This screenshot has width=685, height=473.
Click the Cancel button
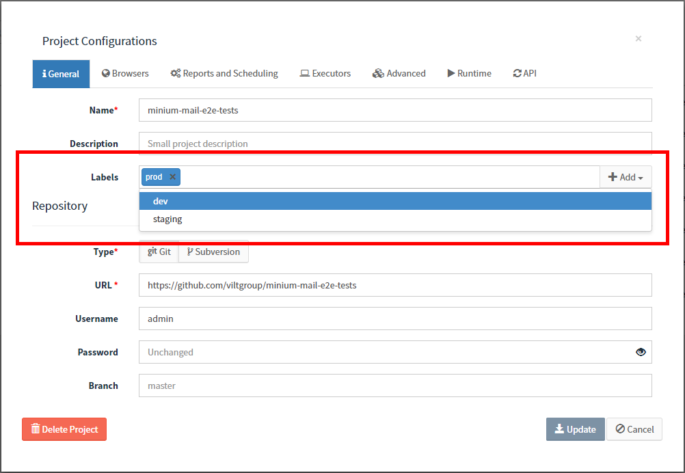click(634, 429)
